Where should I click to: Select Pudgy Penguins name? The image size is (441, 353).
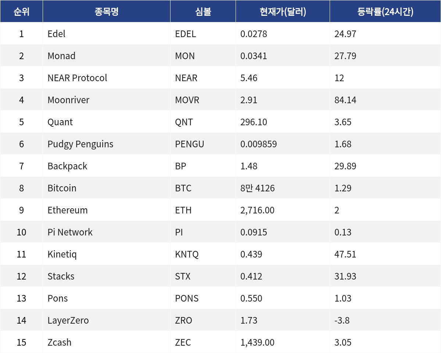[80, 144]
